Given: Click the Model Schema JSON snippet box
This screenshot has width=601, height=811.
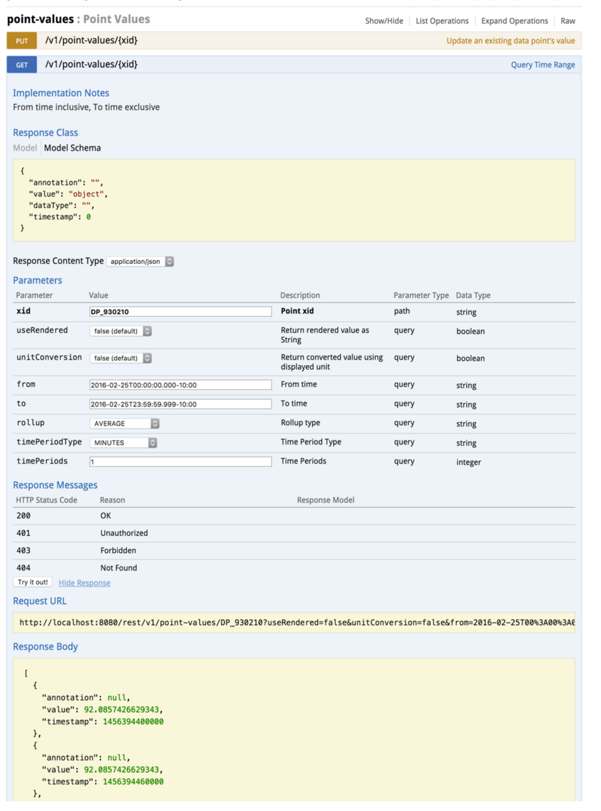Looking at the screenshot, I should click(294, 200).
